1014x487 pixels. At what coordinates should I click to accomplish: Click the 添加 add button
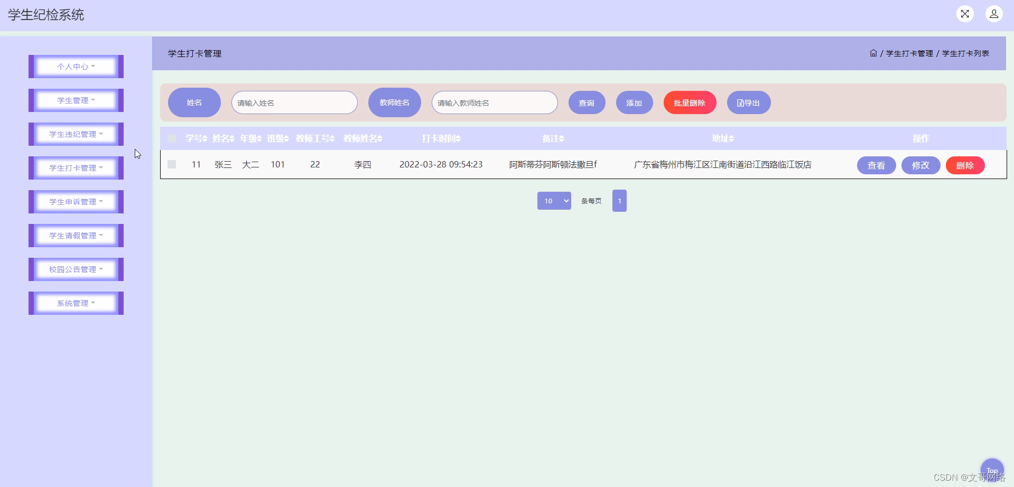click(634, 102)
